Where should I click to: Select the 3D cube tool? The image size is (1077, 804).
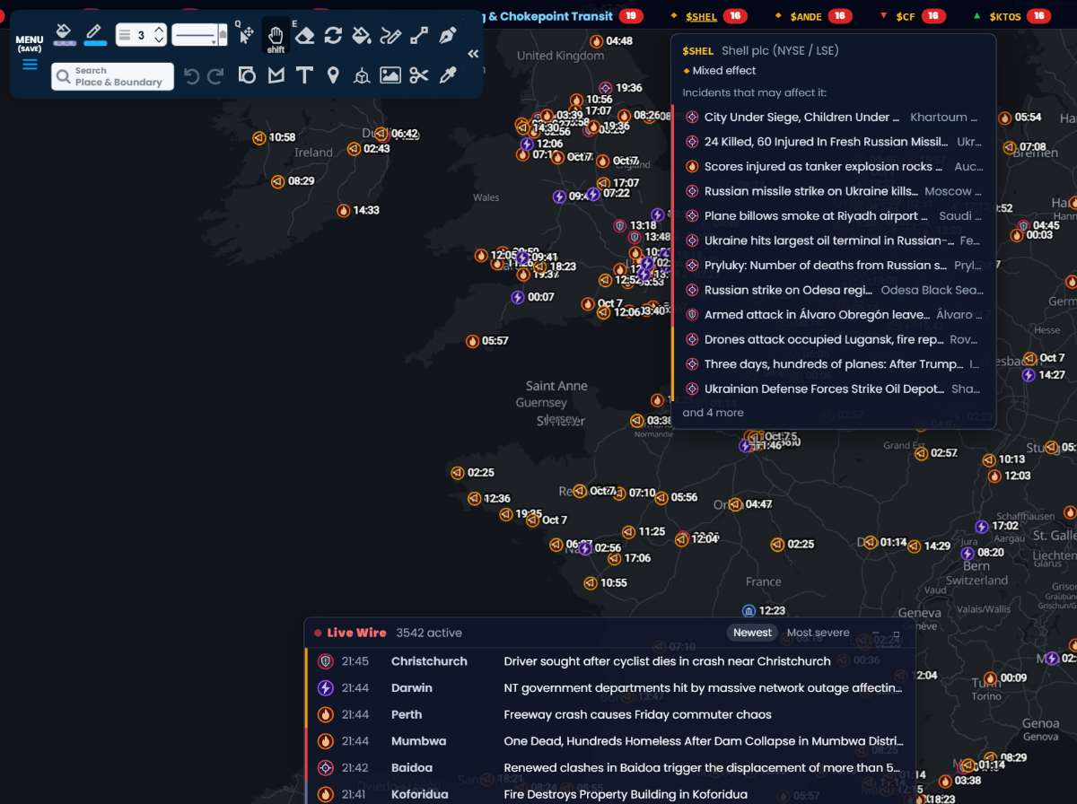point(362,75)
